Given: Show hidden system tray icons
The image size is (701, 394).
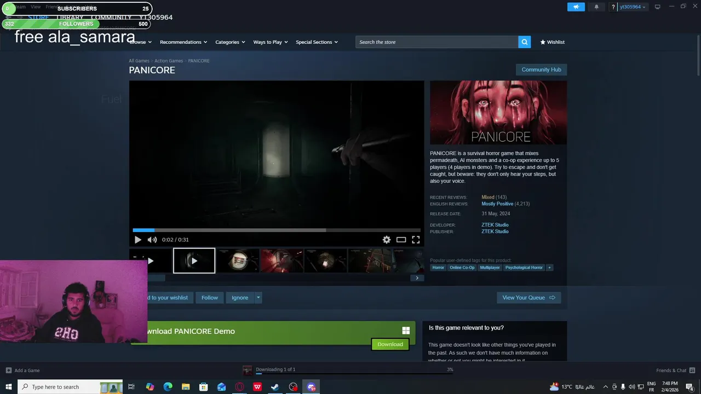Looking at the screenshot, I should pyautogui.click(x=605, y=387).
